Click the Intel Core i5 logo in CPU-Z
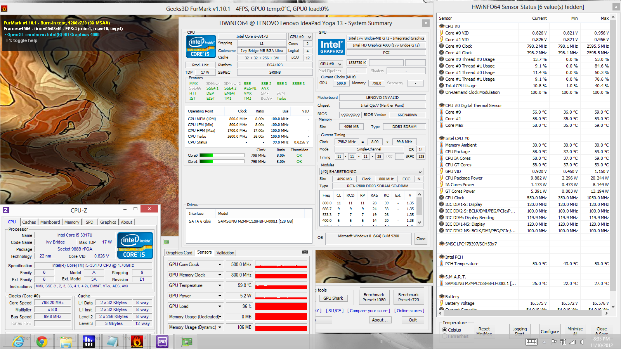This screenshot has width=621, height=349. (x=135, y=245)
